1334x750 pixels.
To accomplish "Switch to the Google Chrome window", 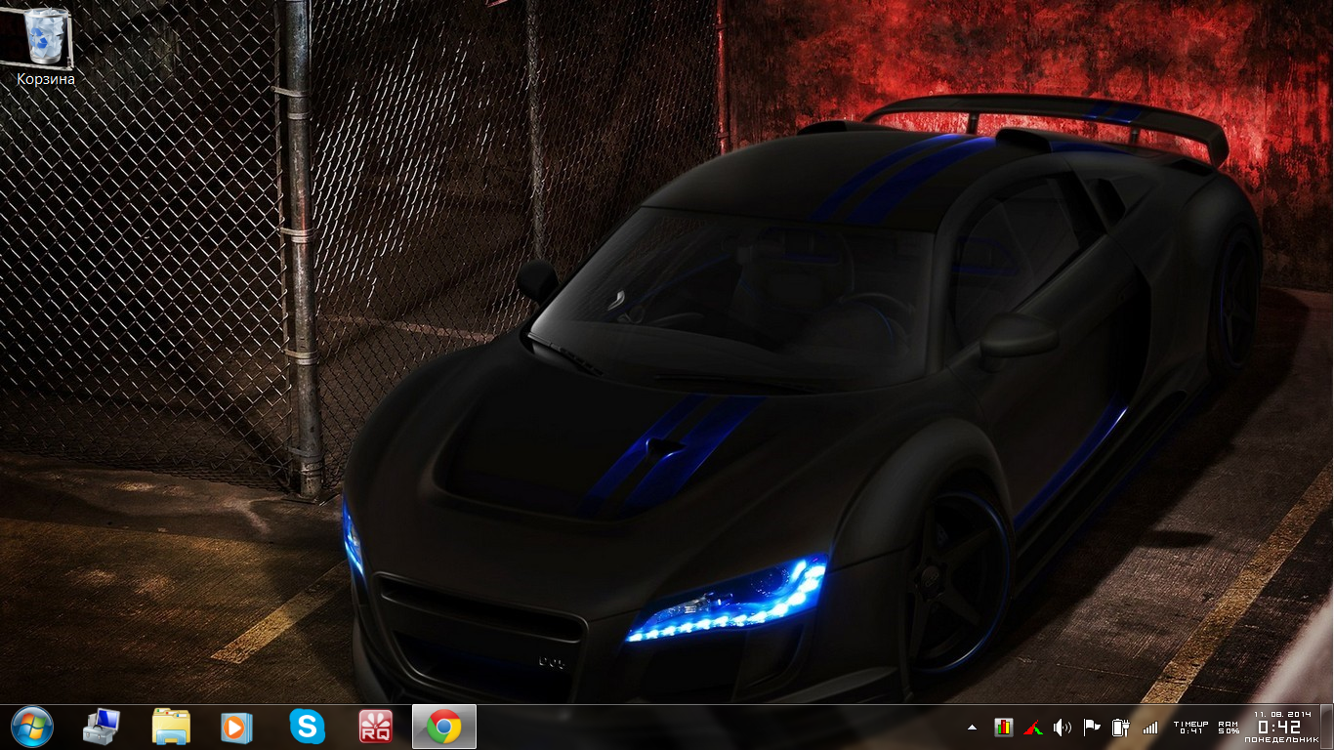I will [443, 727].
